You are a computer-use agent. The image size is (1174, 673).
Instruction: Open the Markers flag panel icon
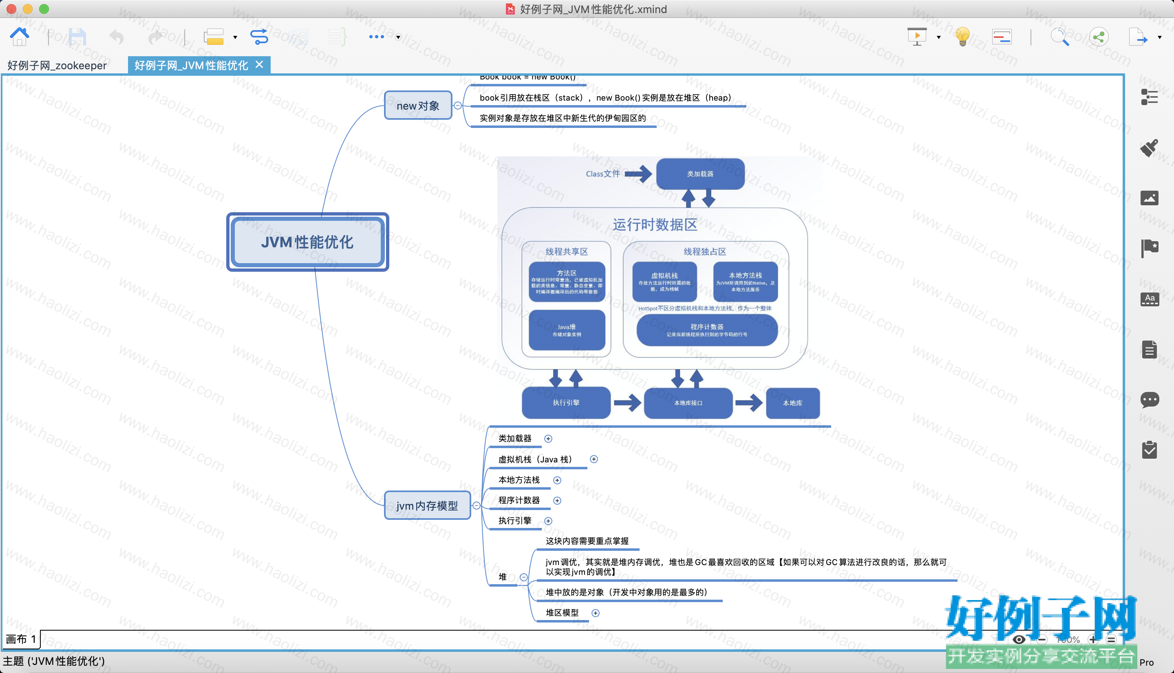[1150, 248]
